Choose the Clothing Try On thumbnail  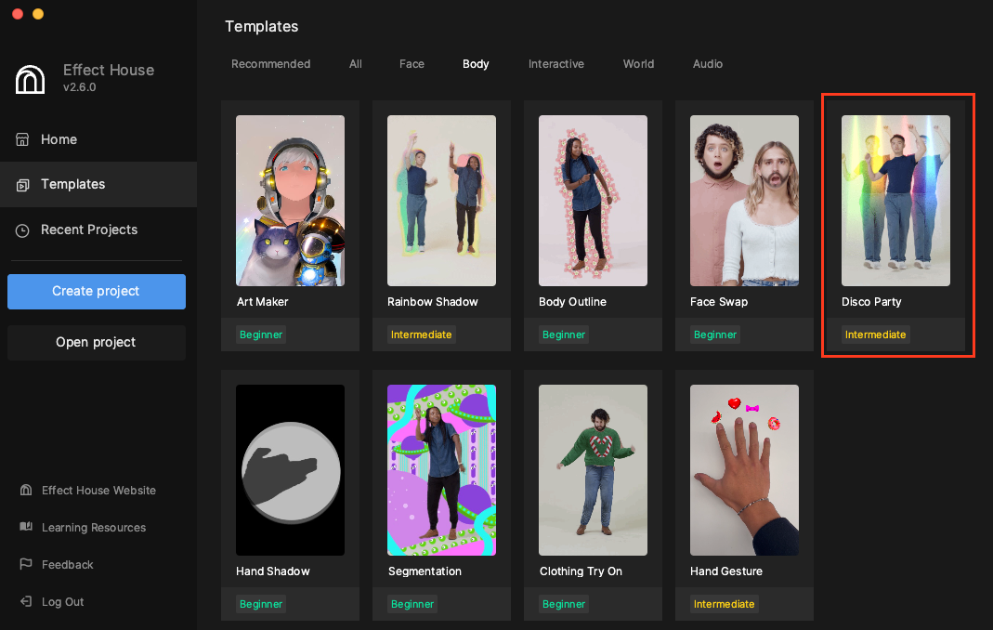593,470
